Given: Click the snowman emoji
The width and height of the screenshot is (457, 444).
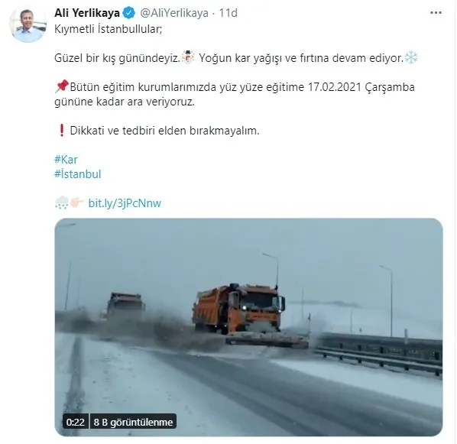Looking at the screenshot, I should [x=188, y=57].
